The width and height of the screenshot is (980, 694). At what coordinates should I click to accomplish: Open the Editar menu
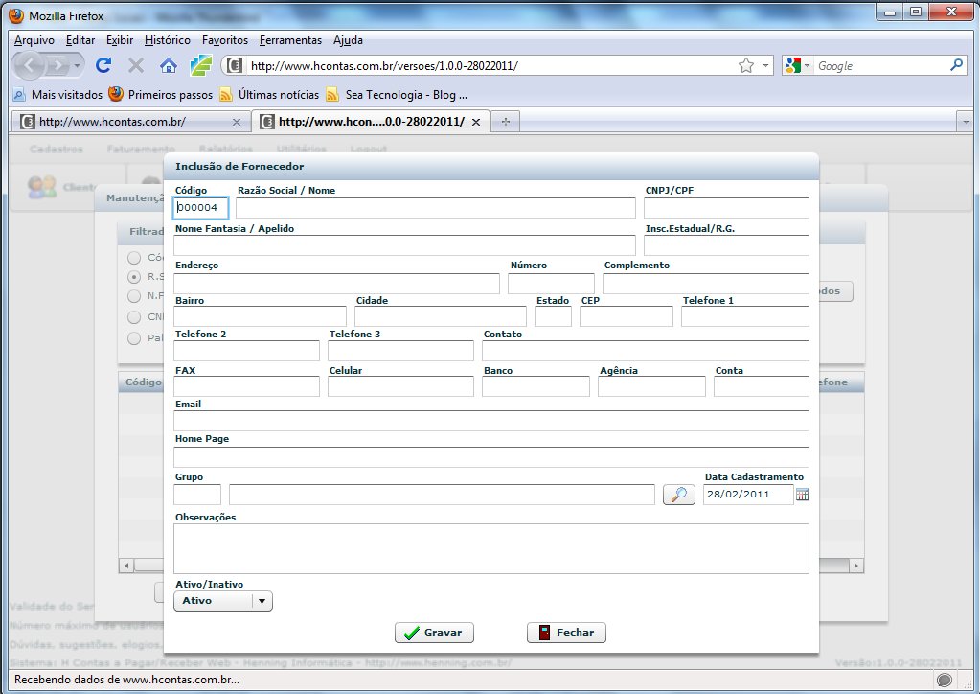point(80,40)
